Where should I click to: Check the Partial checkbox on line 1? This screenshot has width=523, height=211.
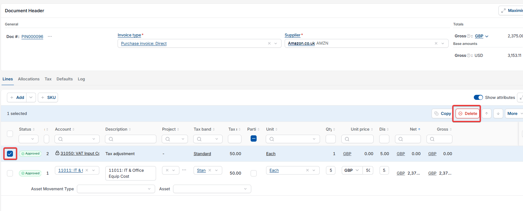(253, 173)
